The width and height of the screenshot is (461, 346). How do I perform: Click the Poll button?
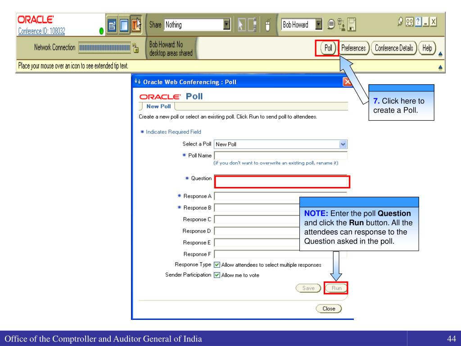[x=328, y=48]
